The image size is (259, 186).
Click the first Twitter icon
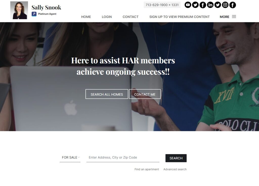pyautogui.click(x=195, y=5)
